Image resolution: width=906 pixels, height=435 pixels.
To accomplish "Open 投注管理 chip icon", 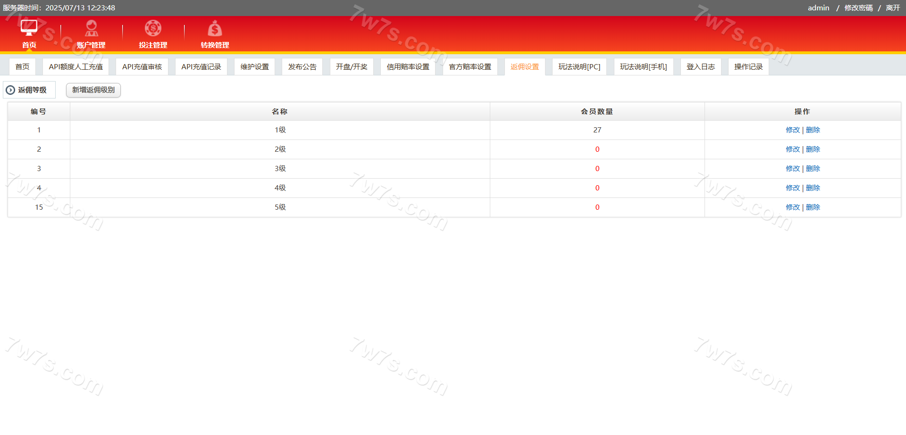I will [x=153, y=29].
